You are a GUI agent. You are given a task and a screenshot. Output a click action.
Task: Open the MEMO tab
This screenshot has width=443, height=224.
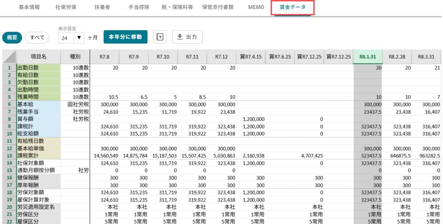tap(256, 7)
